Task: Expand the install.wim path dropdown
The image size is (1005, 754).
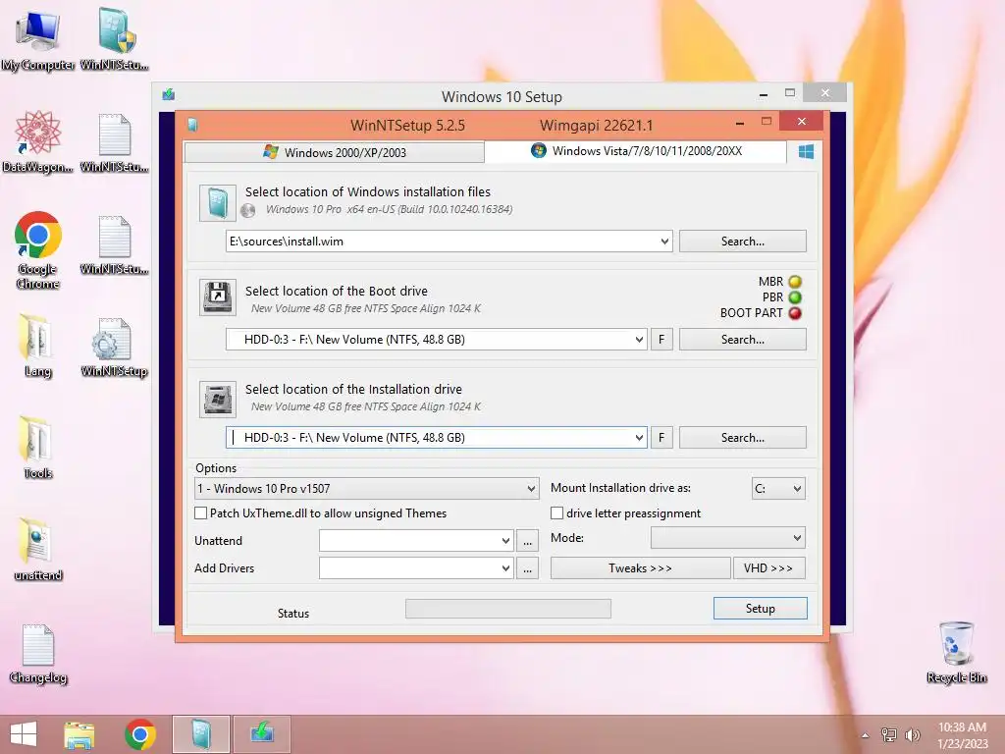Action: (x=664, y=242)
